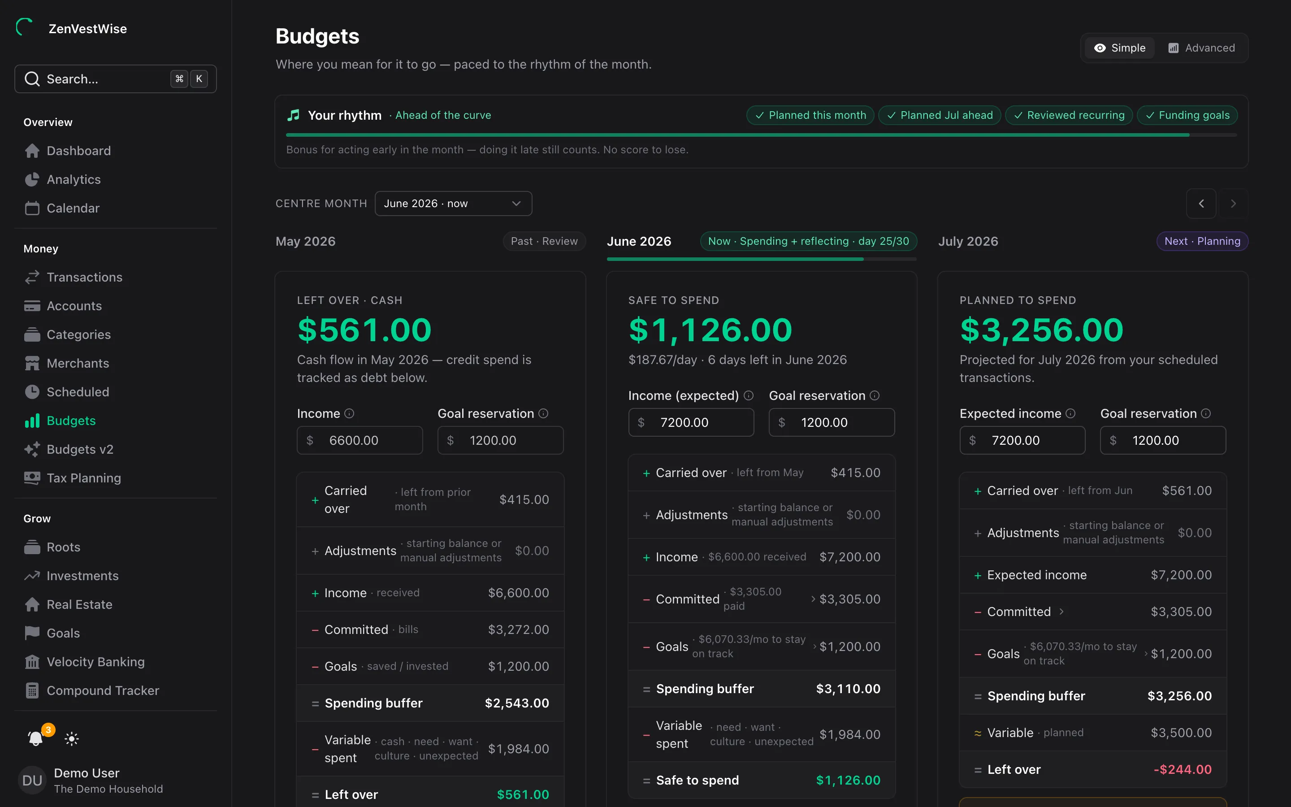Click the Compound Tracker calculator icon
Image resolution: width=1291 pixels, height=807 pixels.
(32, 690)
